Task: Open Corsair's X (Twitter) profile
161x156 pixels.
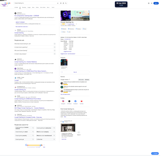Action: (x=69, y=101)
